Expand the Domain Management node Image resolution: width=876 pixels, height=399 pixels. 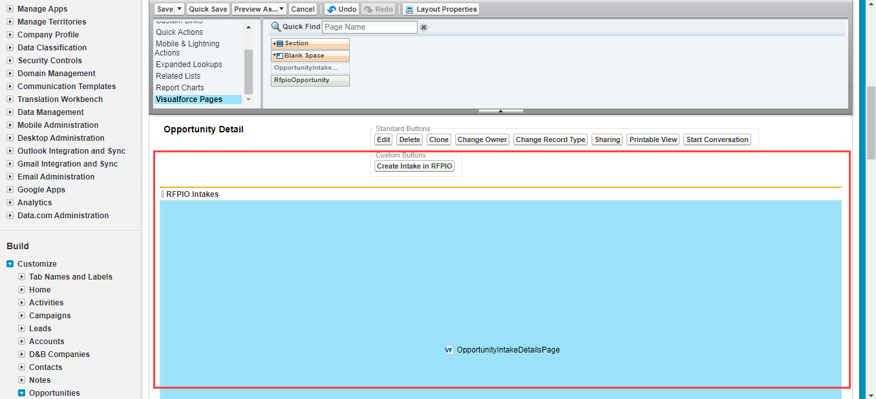click(x=10, y=74)
